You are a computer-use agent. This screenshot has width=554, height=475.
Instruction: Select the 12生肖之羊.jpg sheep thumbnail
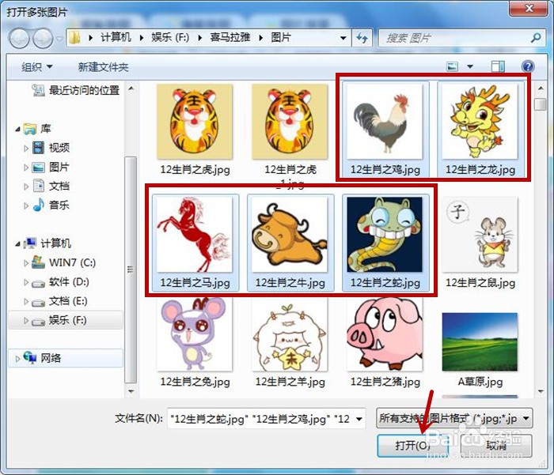pos(290,334)
